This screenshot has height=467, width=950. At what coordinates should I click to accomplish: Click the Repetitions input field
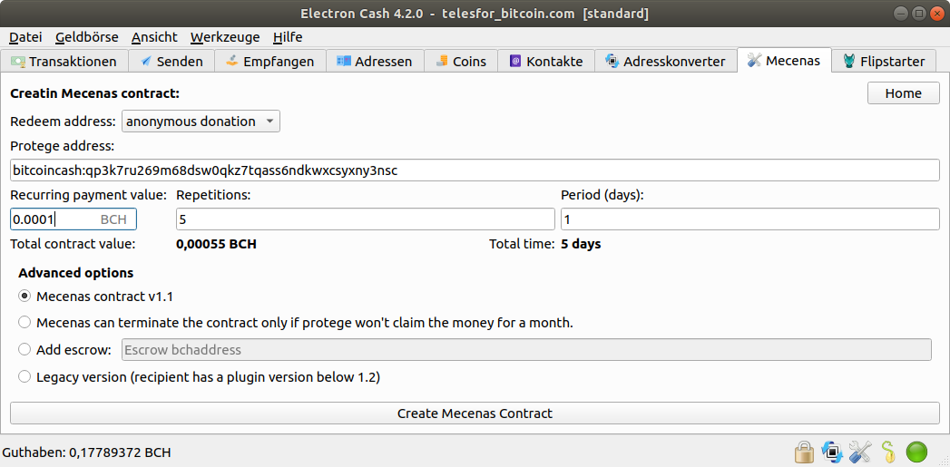(366, 219)
